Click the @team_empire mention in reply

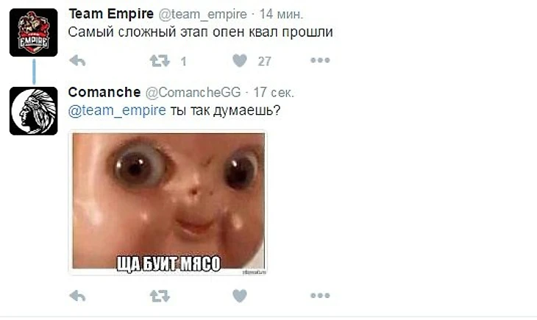[x=117, y=110]
